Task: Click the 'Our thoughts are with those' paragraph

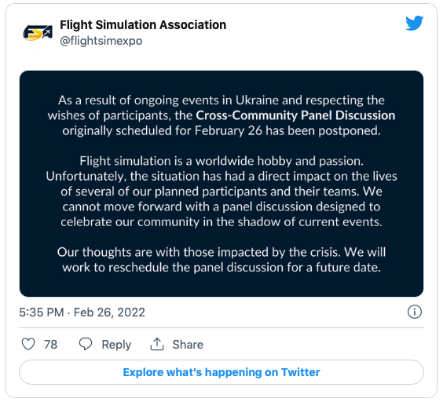Action: [x=222, y=260]
